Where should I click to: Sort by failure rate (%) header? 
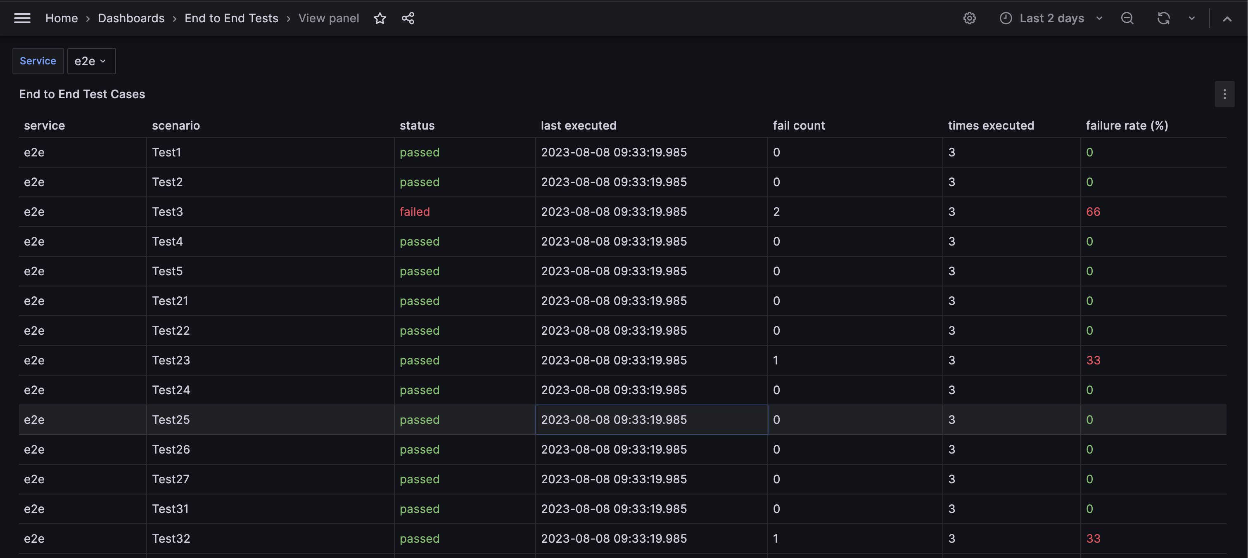point(1127,125)
